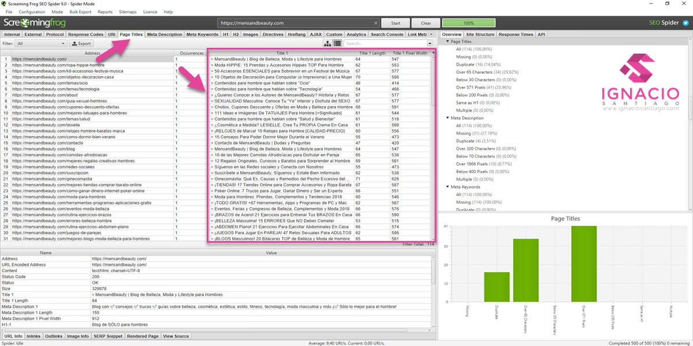
Task: Open the Bulk Export menu
Action: coord(81,12)
